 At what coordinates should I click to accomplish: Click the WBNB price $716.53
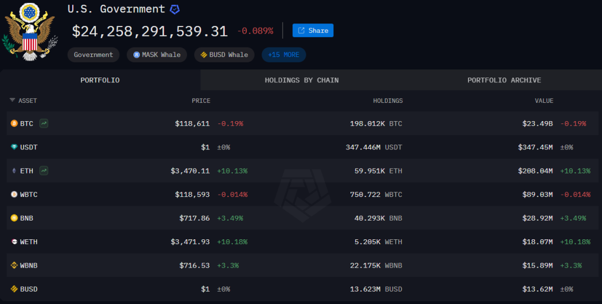pos(194,265)
